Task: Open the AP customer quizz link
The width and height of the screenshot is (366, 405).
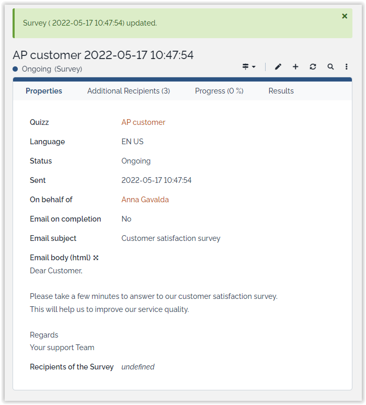Action: click(x=143, y=122)
